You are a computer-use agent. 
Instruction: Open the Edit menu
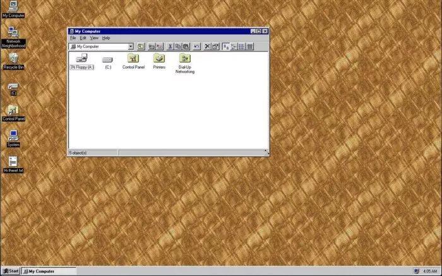click(83, 38)
